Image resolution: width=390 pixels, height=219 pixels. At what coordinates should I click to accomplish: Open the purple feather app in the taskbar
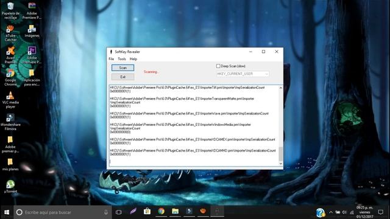[x=133, y=211]
